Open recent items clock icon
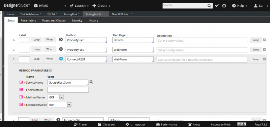The image size is (270, 127). pyautogui.click(x=224, y=6)
